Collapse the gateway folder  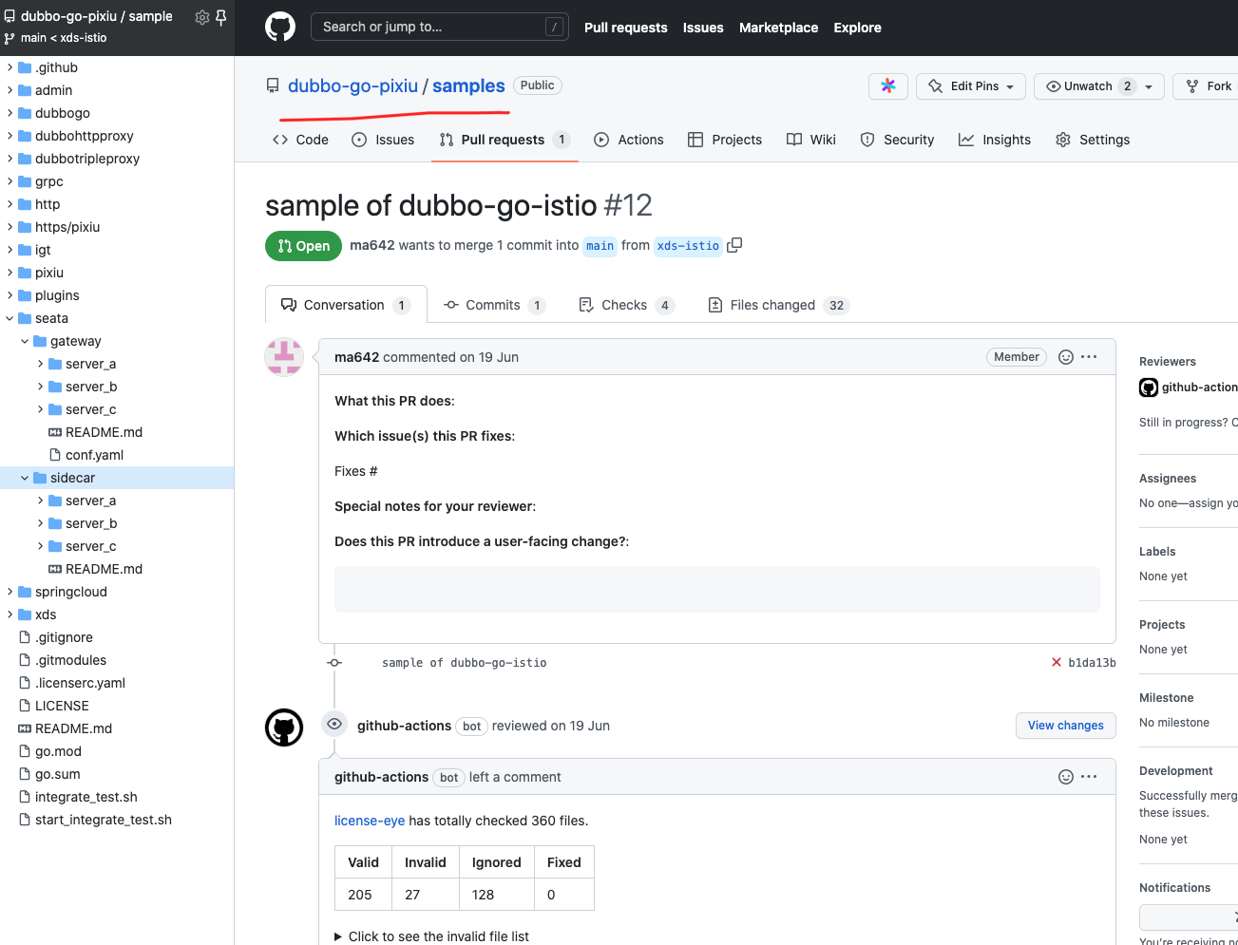point(25,341)
